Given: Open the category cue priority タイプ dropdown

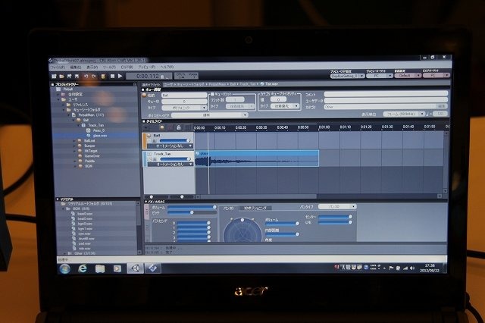Looking at the screenshot, I should pos(285,106).
